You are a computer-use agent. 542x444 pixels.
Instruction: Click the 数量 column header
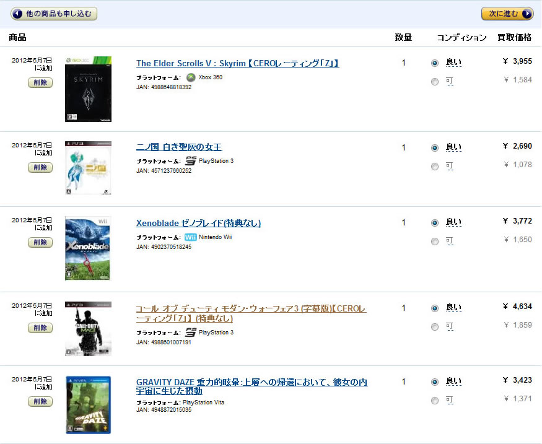403,37
